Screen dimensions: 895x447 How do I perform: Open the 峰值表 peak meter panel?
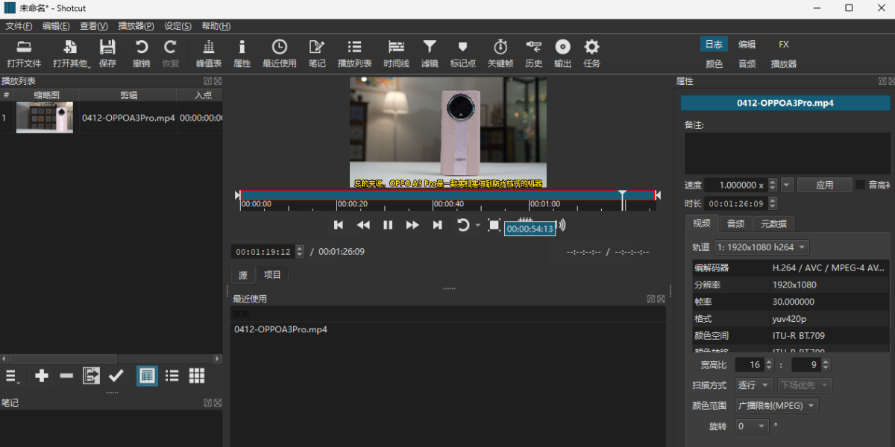point(209,54)
